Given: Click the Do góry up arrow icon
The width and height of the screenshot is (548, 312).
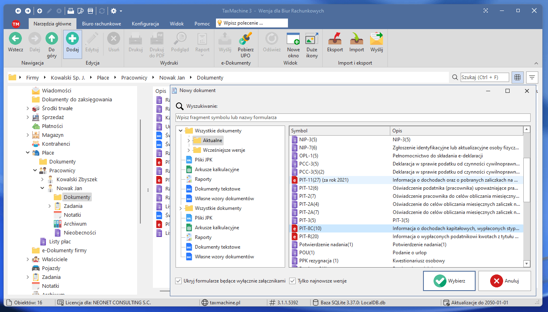Looking at the screenshot, I should (51, 39).
